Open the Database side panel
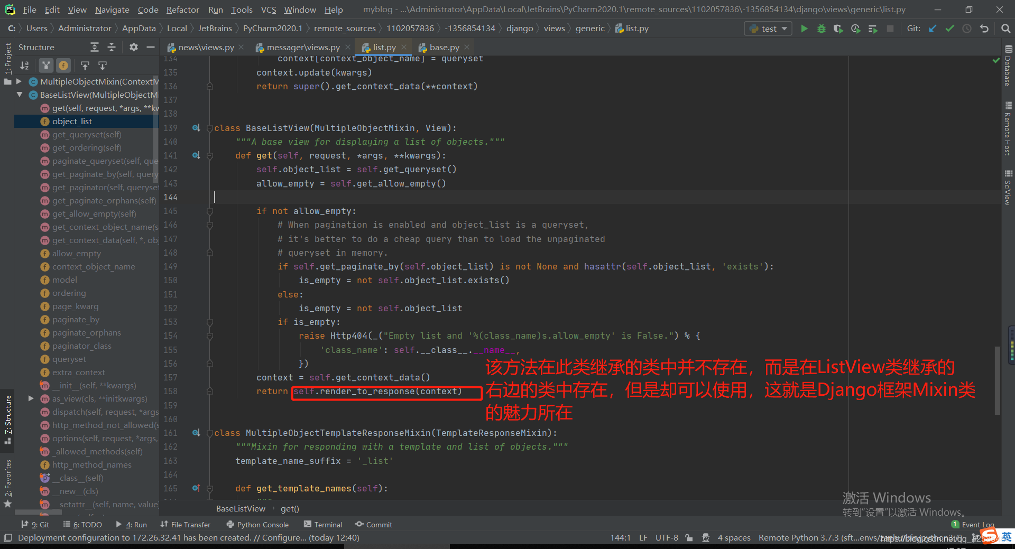Image resolution: width=1015 pixels, height=549 pixels. pos(1008,67)
